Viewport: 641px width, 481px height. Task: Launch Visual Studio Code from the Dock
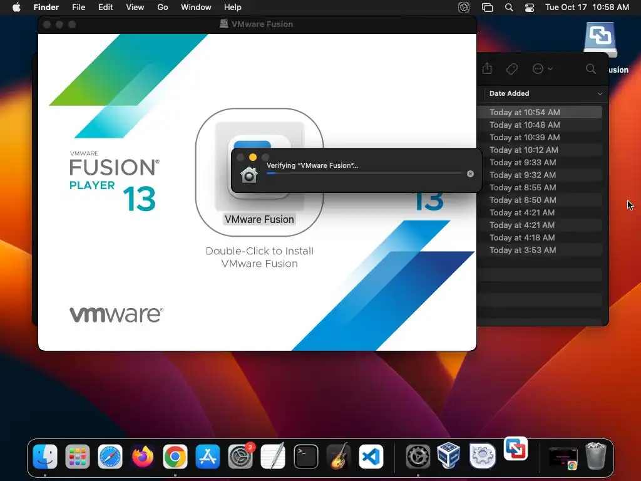click(x=371, y=456)
